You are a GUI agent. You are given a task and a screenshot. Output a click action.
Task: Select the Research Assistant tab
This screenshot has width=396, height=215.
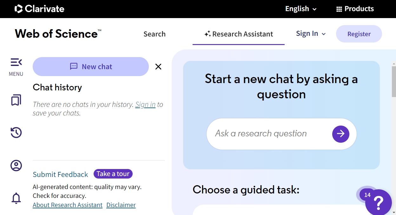point(239,34)
